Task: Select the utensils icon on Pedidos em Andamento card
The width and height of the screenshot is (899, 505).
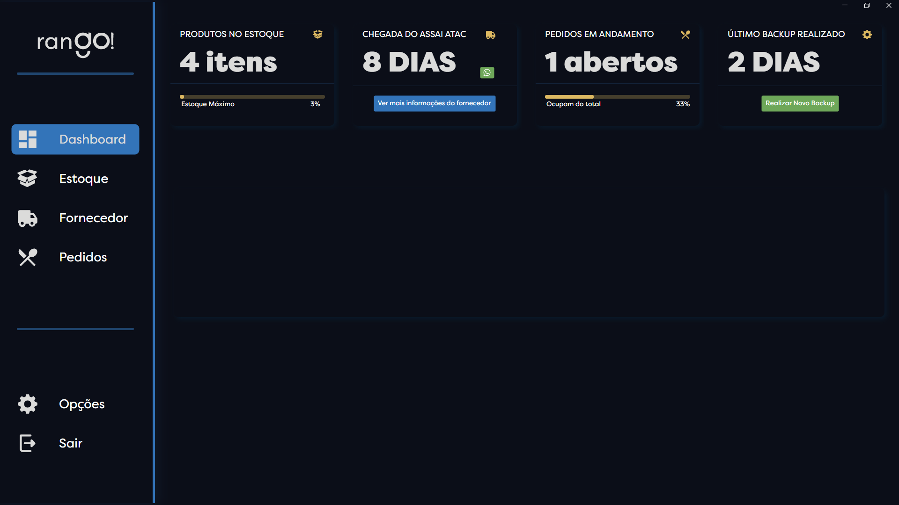Action: coord(685,34)
